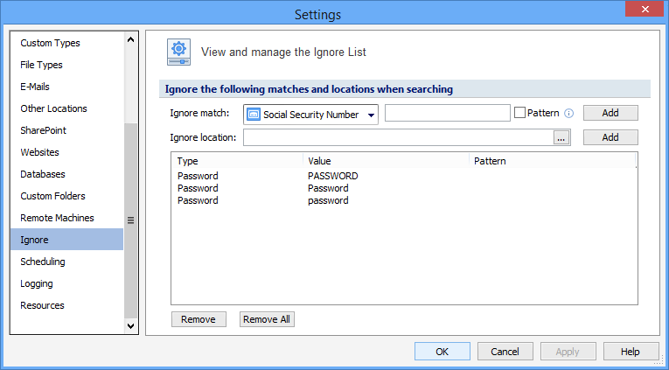The height and width of the screenshot is (370, 669).
Task: Click the Ignore List gear icon
Action: point(179,52)
